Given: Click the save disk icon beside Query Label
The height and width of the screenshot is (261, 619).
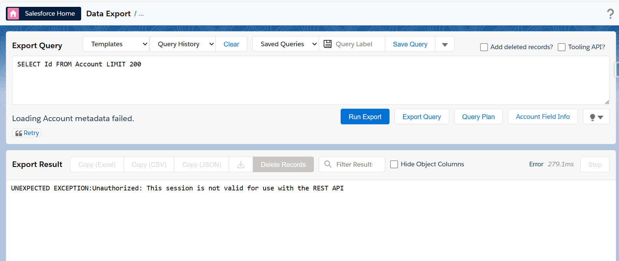Looking at the screenshot, I should click(327, 44).
